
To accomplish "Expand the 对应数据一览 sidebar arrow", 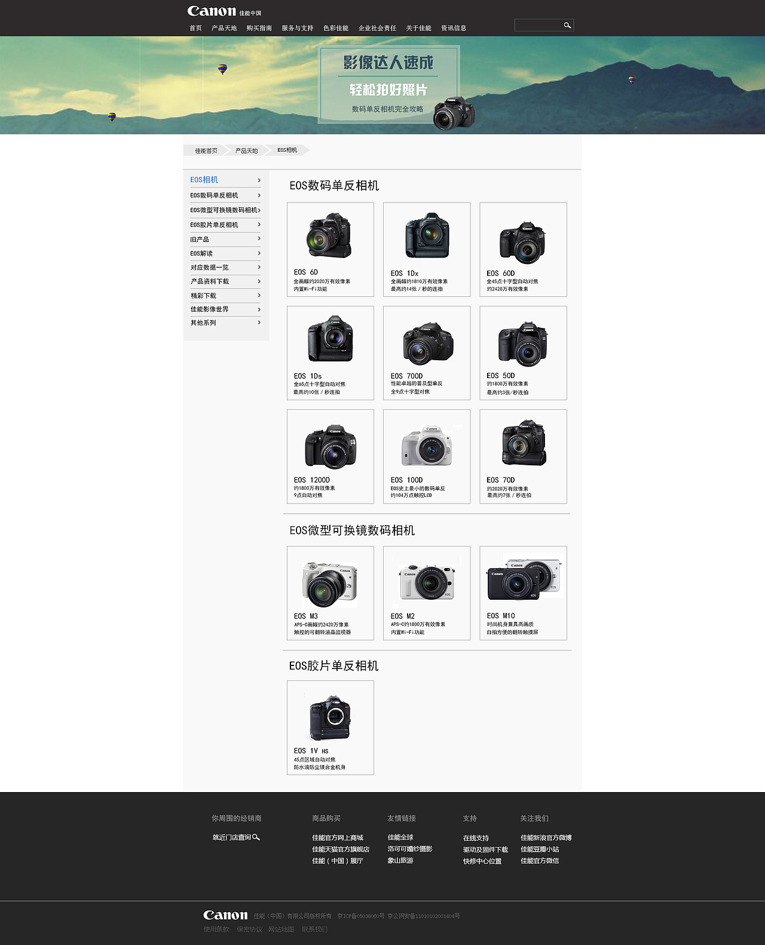I will click(259, 267).
